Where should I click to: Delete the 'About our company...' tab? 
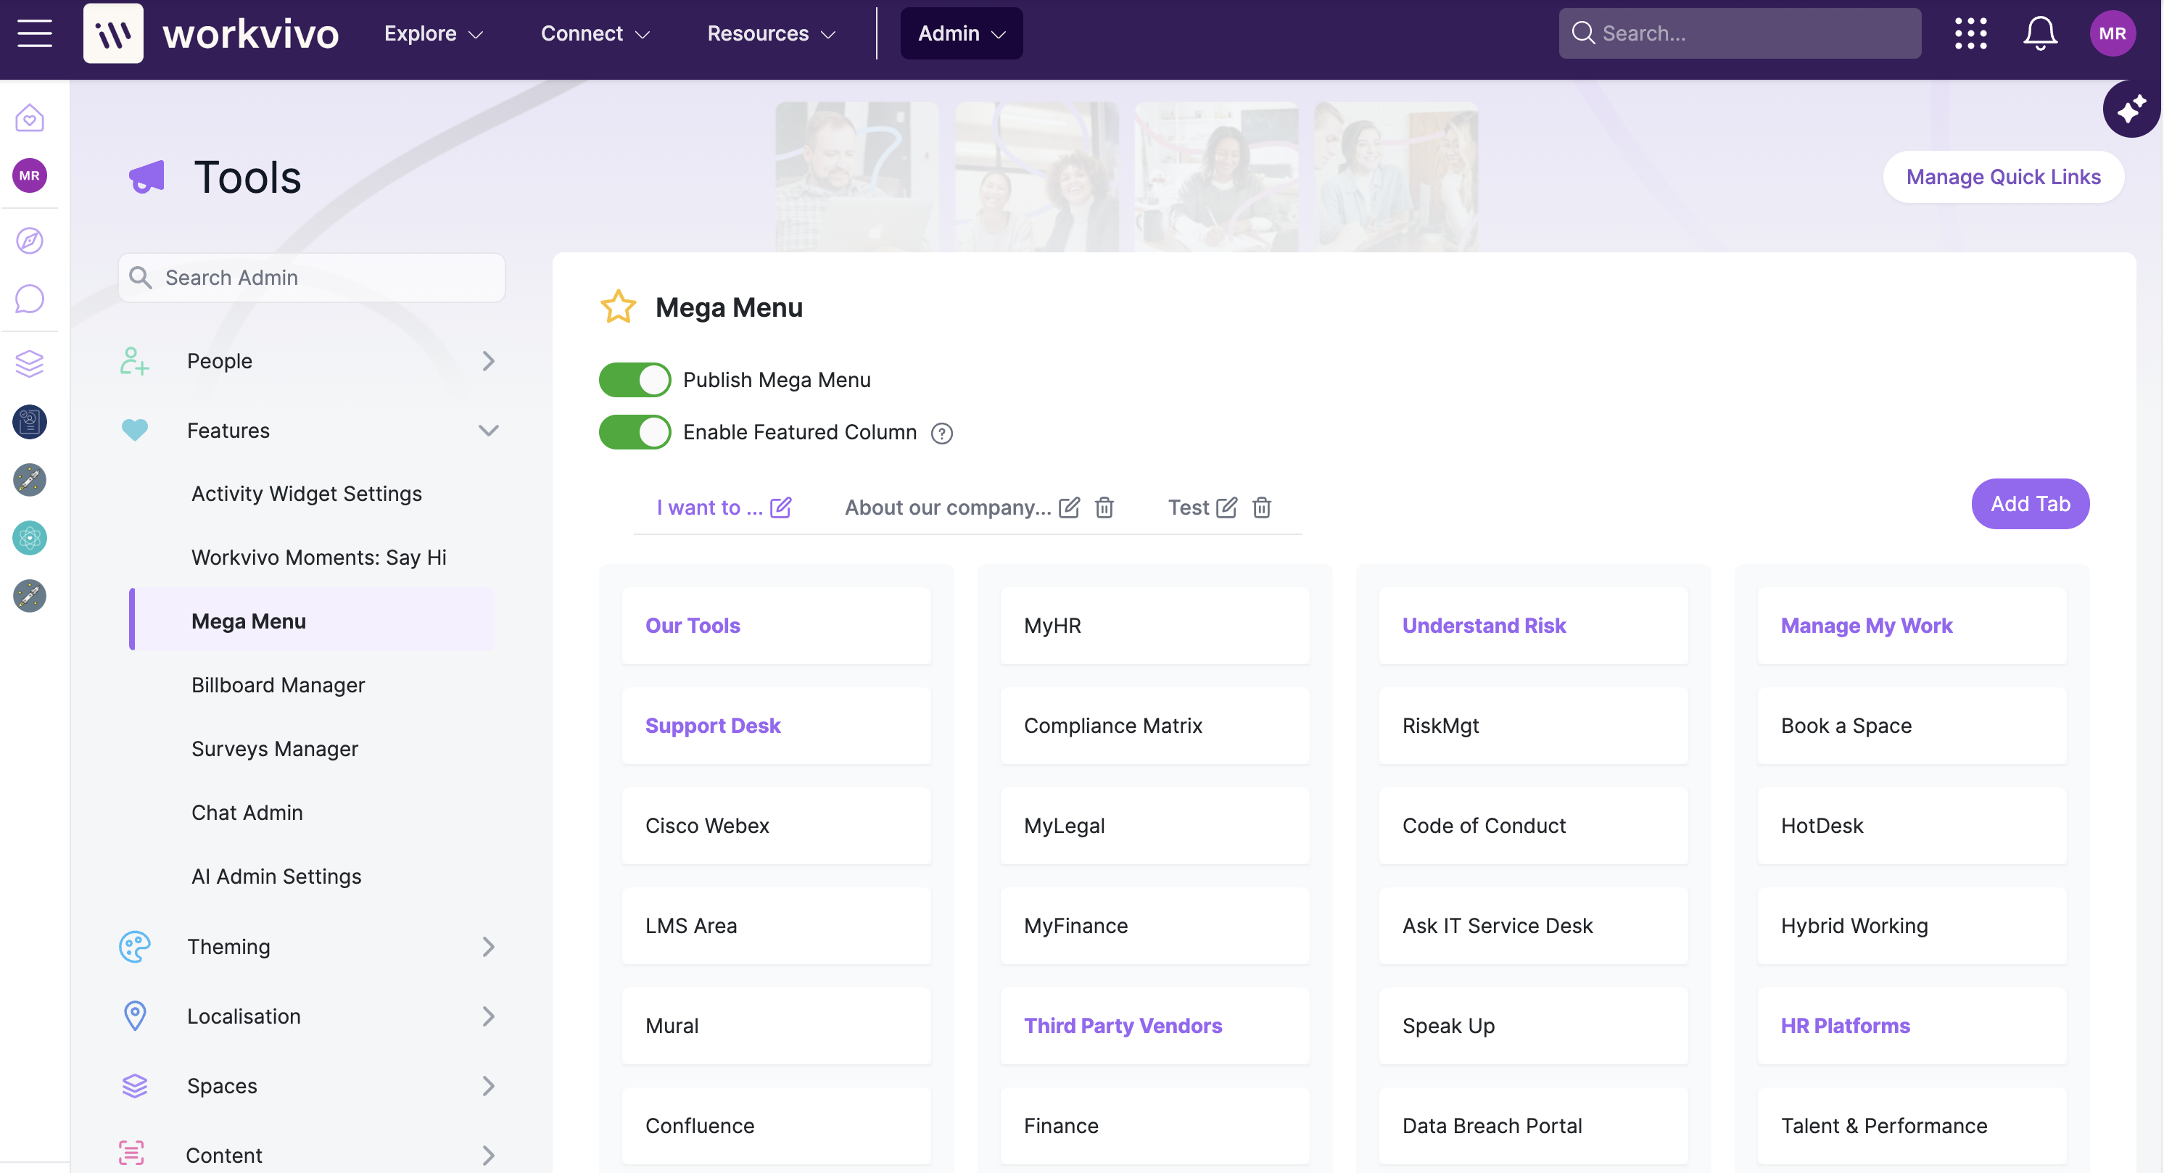point(1104,507)
